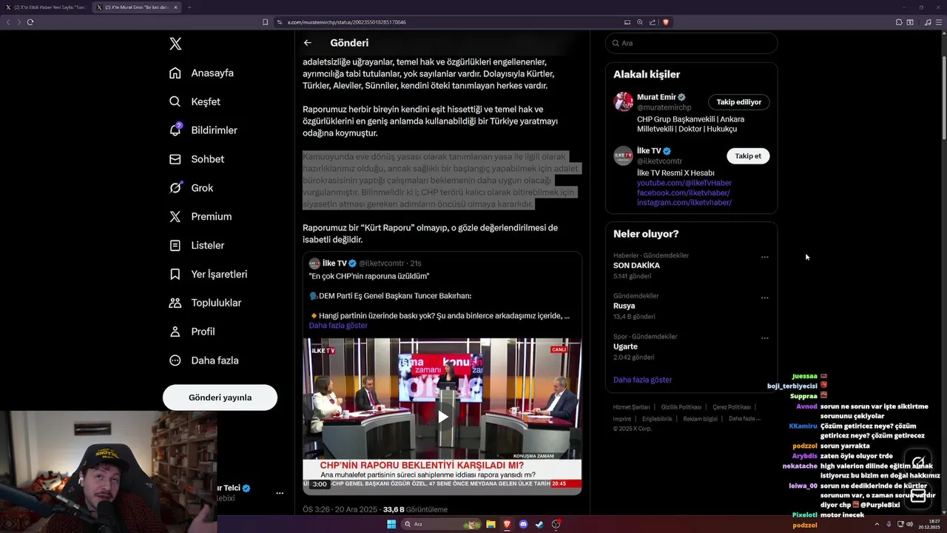Open Keşfet explore section
The height and width of the screenshot is (533, 947).
pos(195,101)
